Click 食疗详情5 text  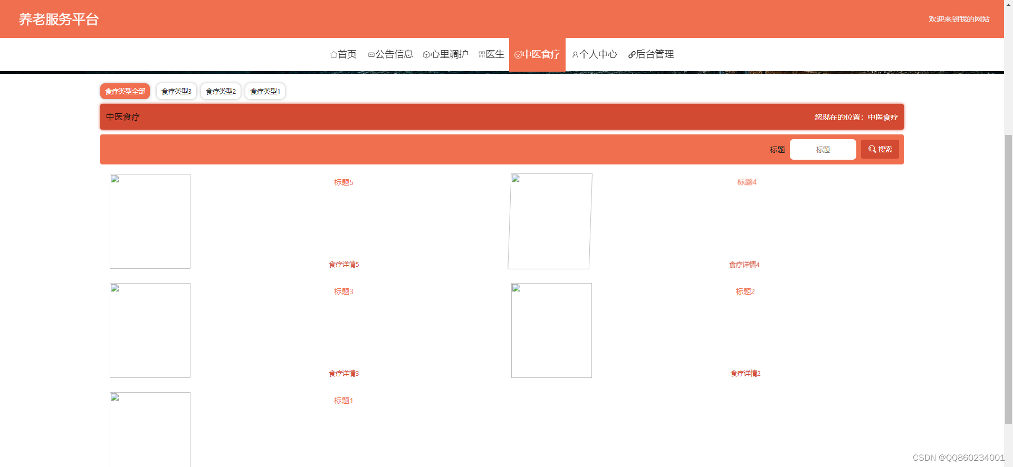point(344,264)
